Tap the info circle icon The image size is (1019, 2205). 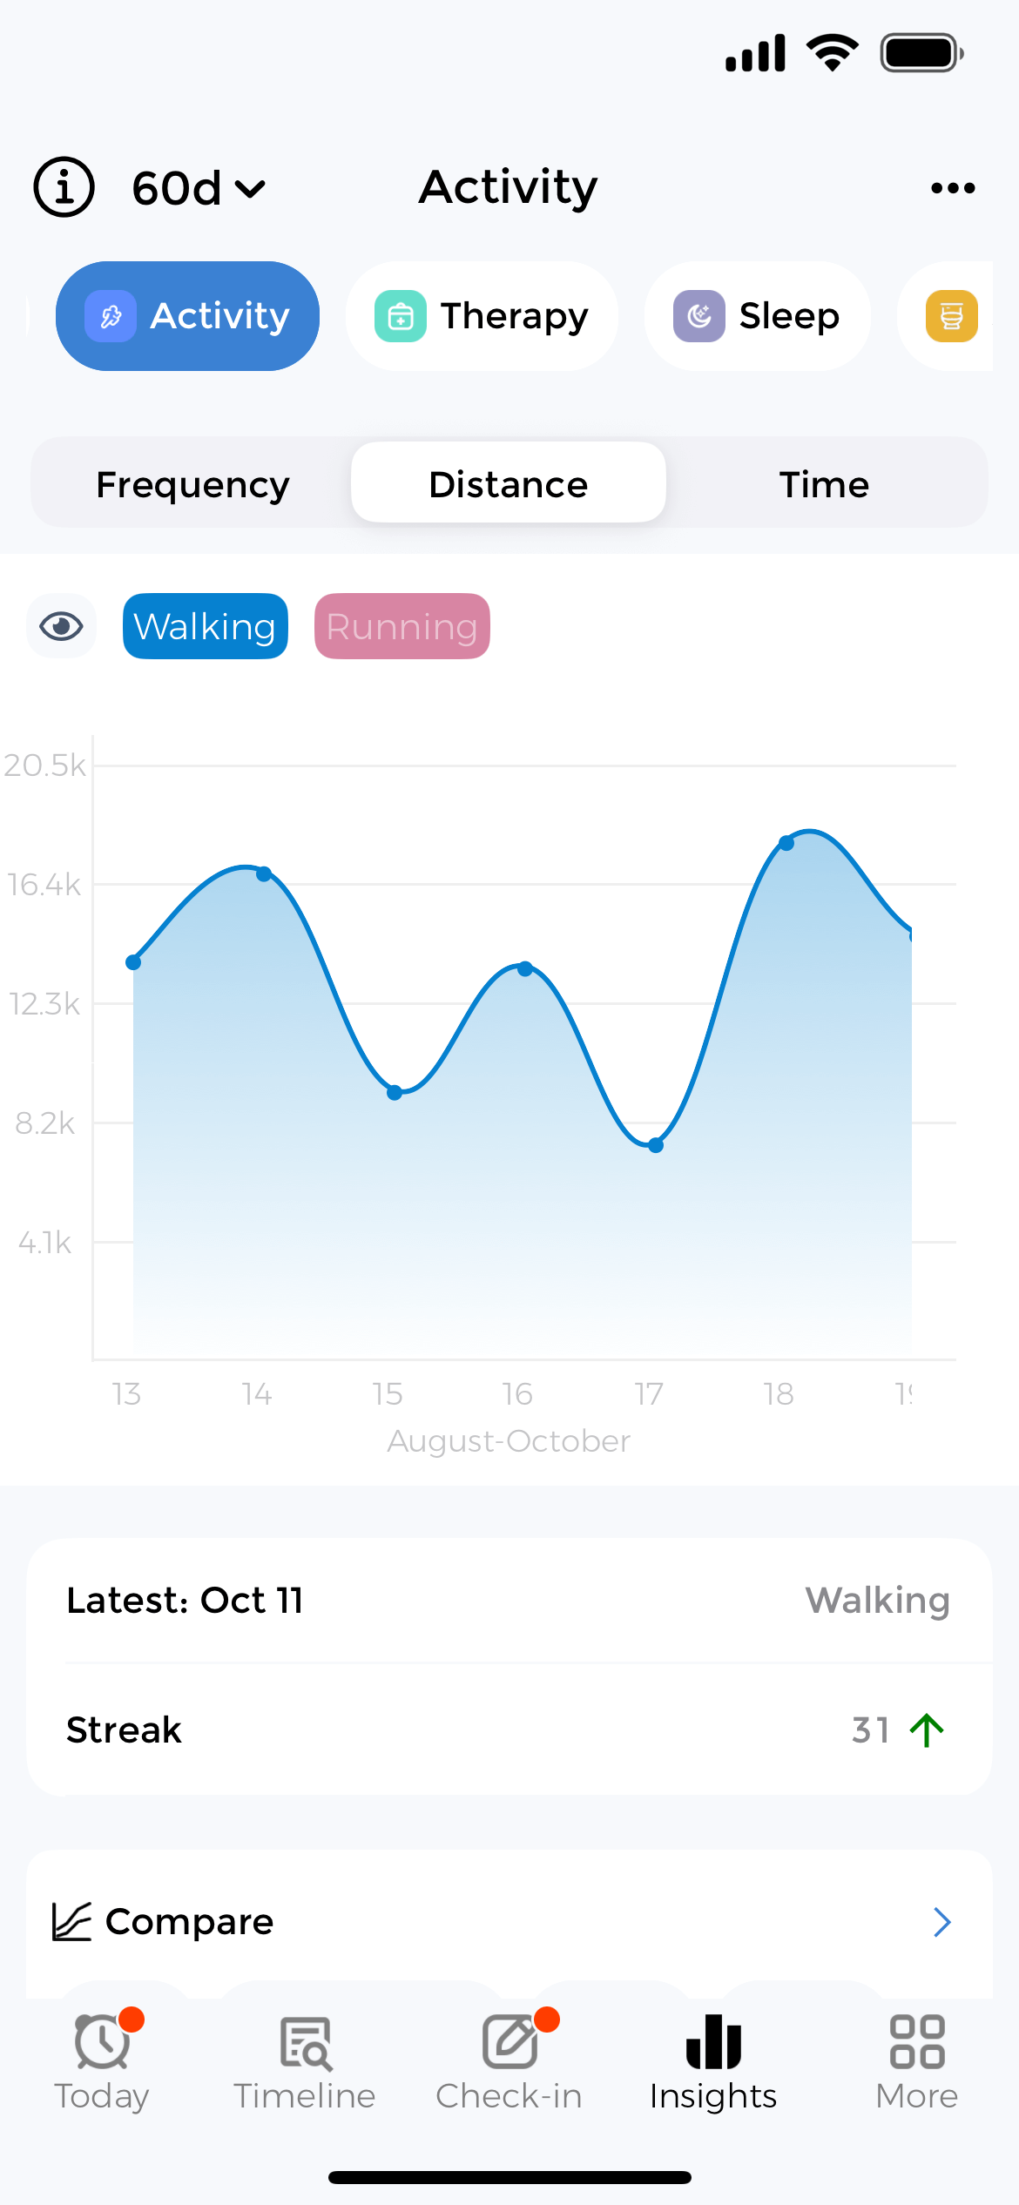tap(64, 187)
